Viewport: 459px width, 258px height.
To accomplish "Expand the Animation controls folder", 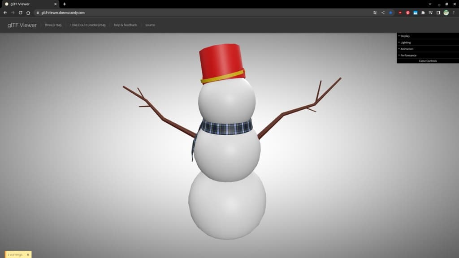I will 428,49.
